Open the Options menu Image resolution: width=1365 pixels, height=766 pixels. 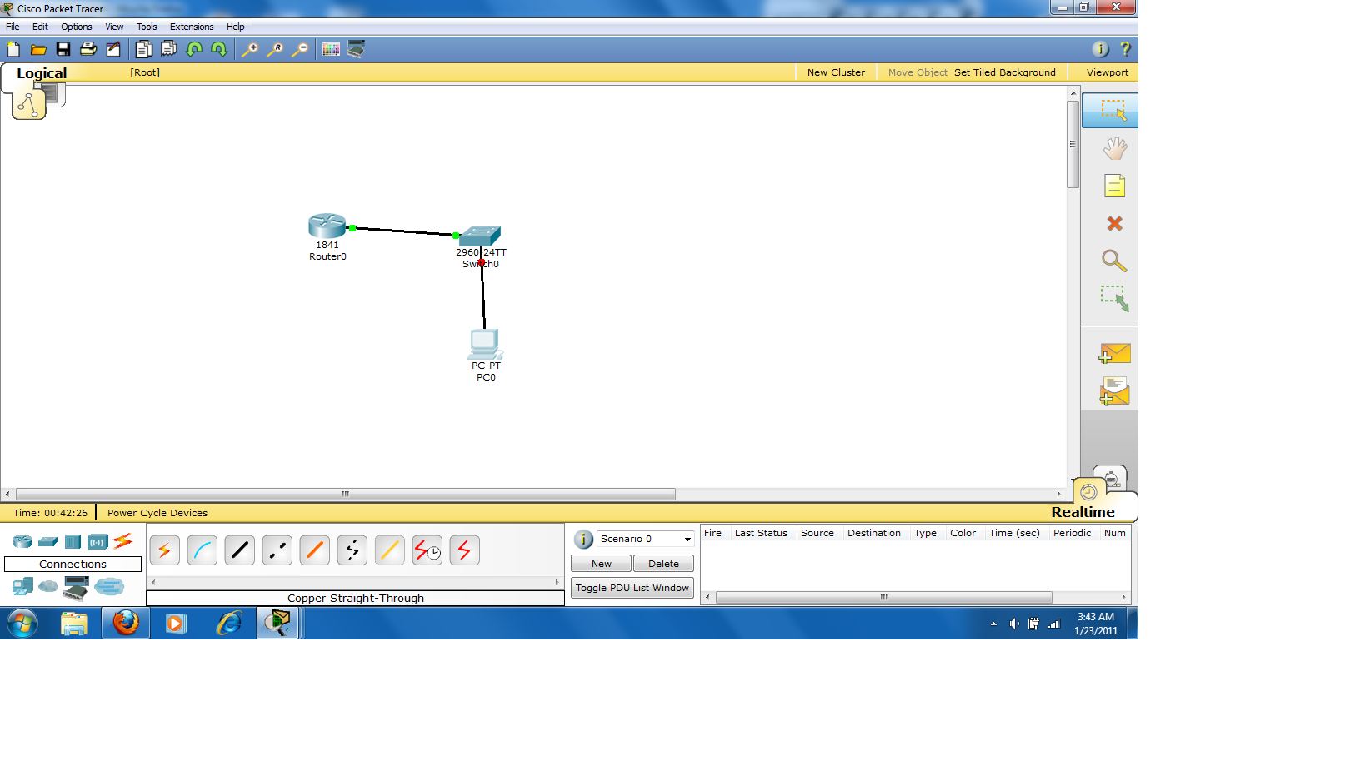(x=76, y=27)
